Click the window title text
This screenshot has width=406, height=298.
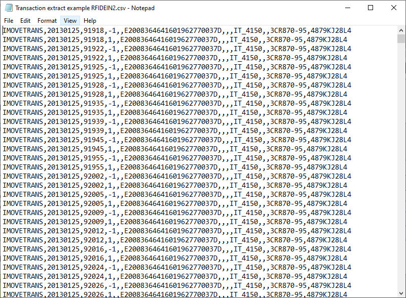[x=85, y=8]
